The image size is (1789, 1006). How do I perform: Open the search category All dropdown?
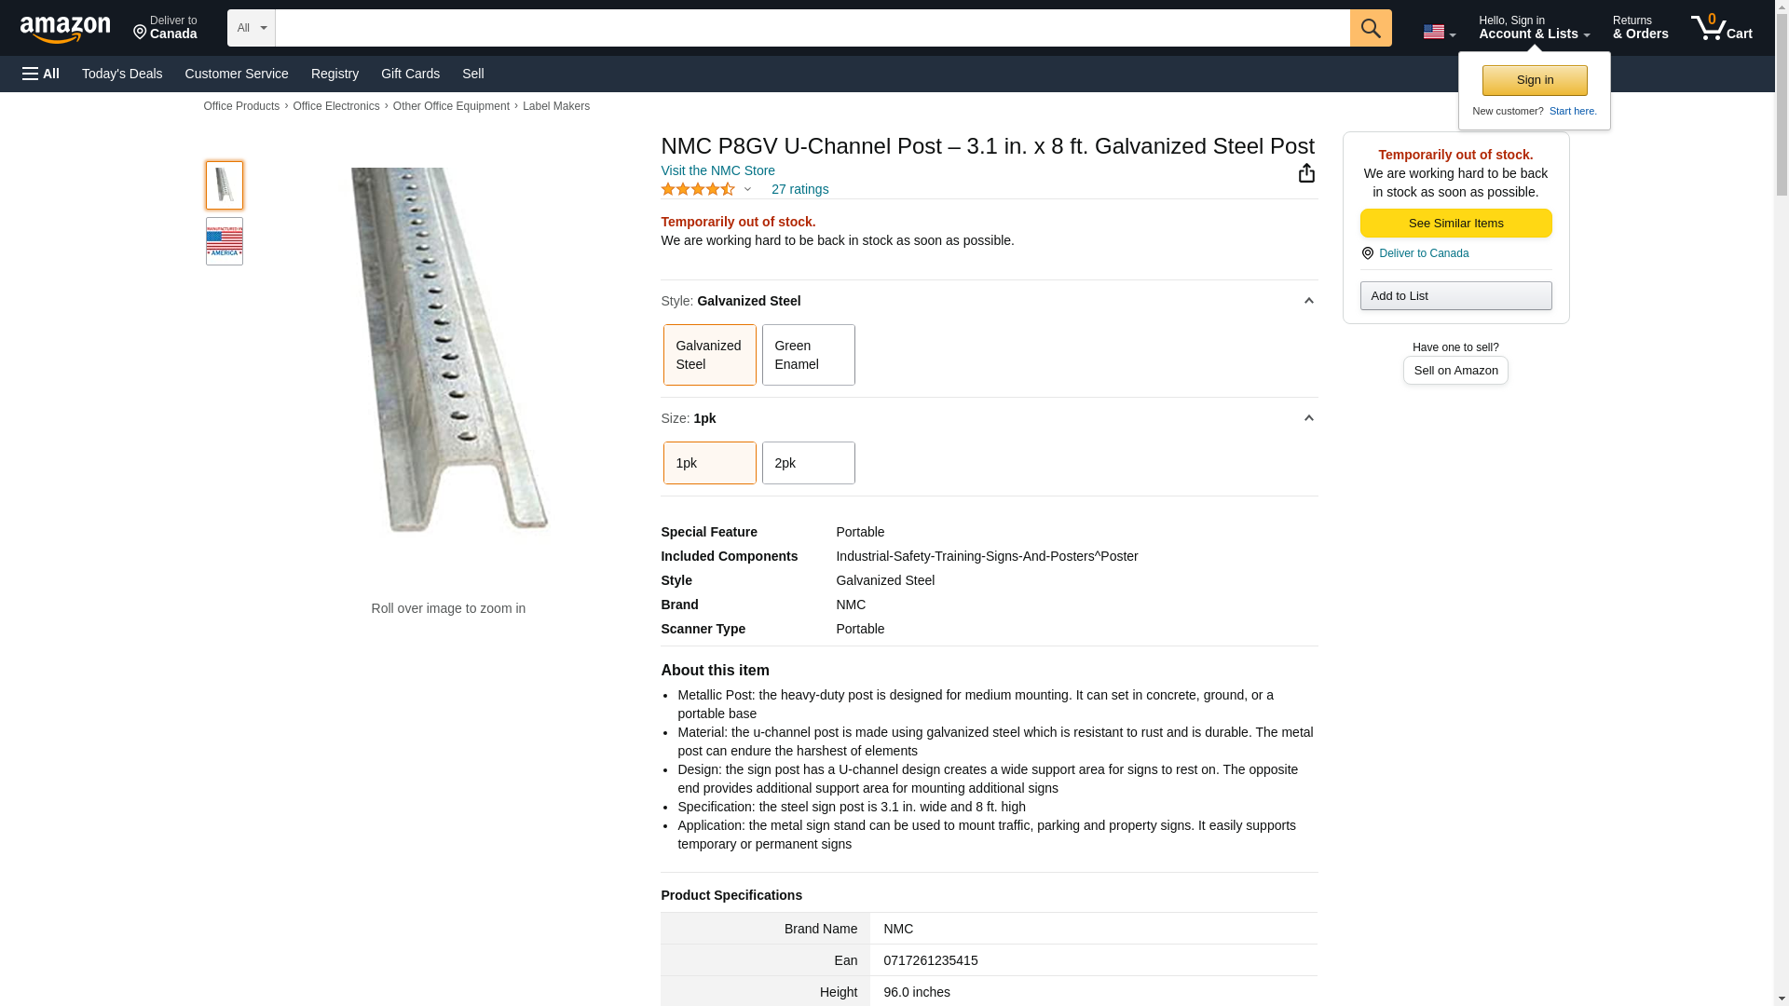tap(251, 28)
